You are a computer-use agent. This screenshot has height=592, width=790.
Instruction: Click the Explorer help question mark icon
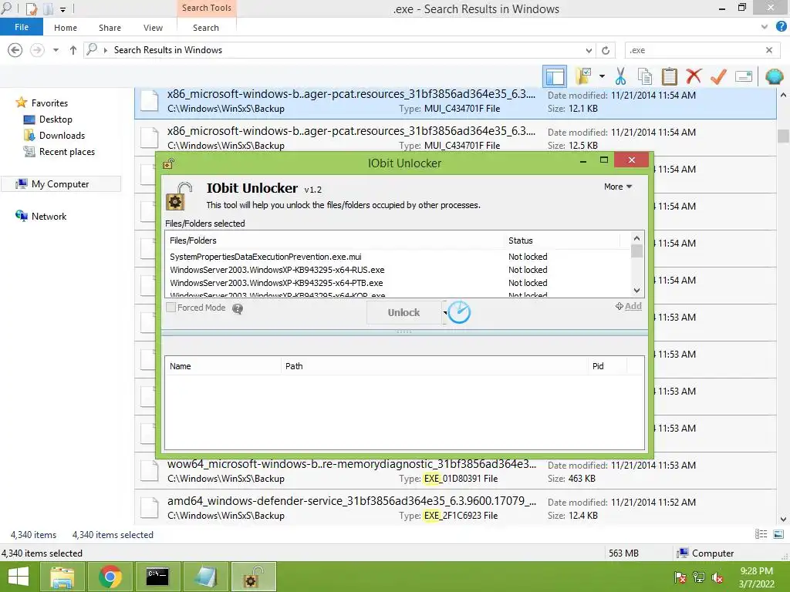click(781, 27)
